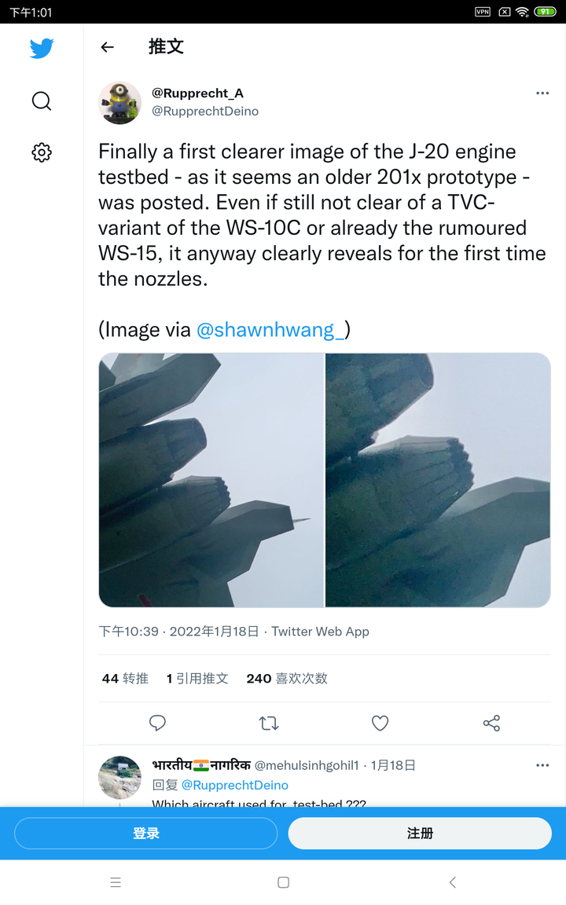Go back using the arrow icon
Screen dimensions: 566x905
coord(108,47)
